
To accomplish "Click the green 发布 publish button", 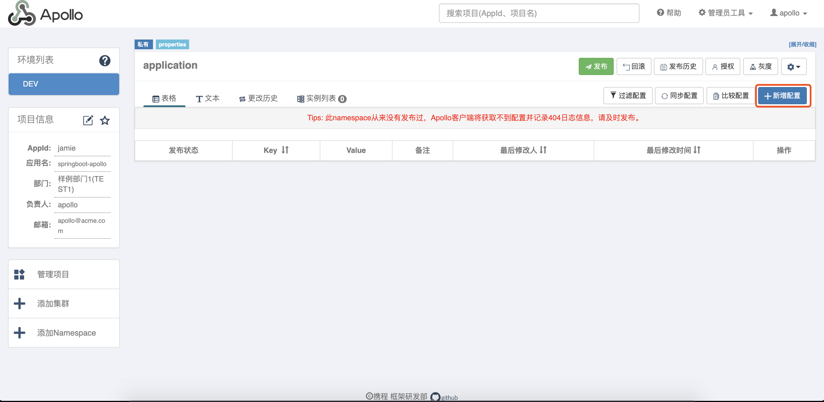I will [596, 66].
